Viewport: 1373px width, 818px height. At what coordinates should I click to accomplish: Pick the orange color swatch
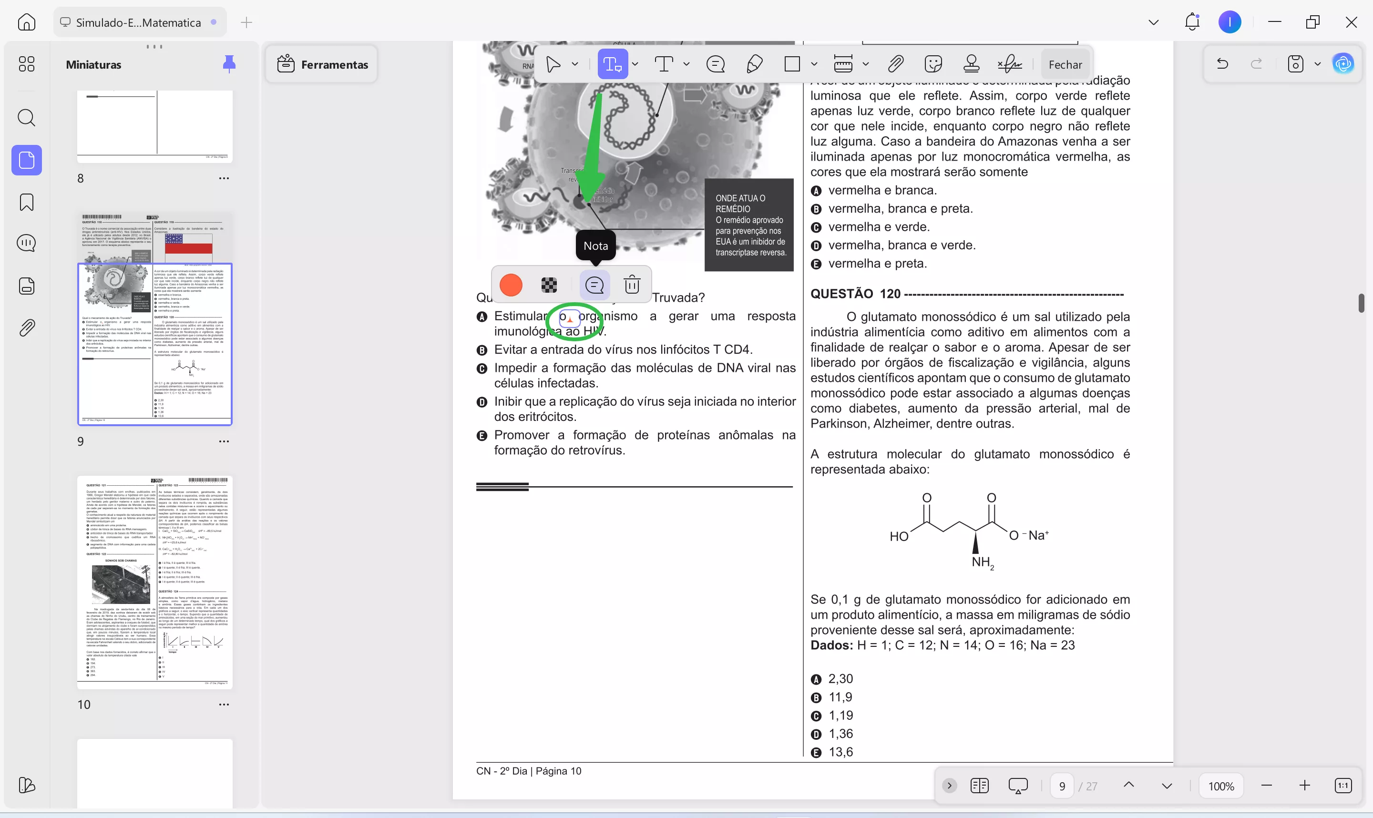click(x=511, y=285)
